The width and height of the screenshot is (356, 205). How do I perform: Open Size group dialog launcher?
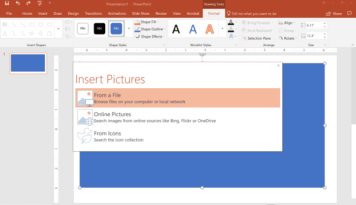pos(325,45)
